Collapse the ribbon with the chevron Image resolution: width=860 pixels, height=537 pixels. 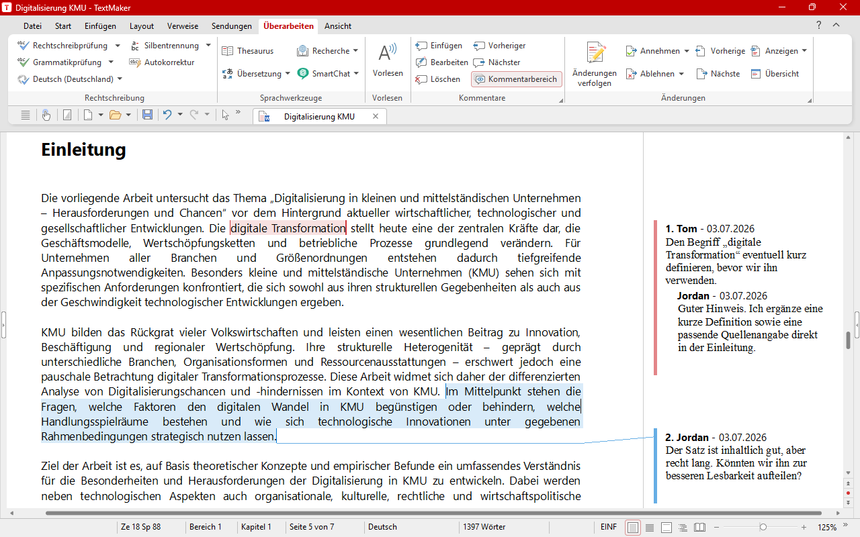[x=836, y=25]
